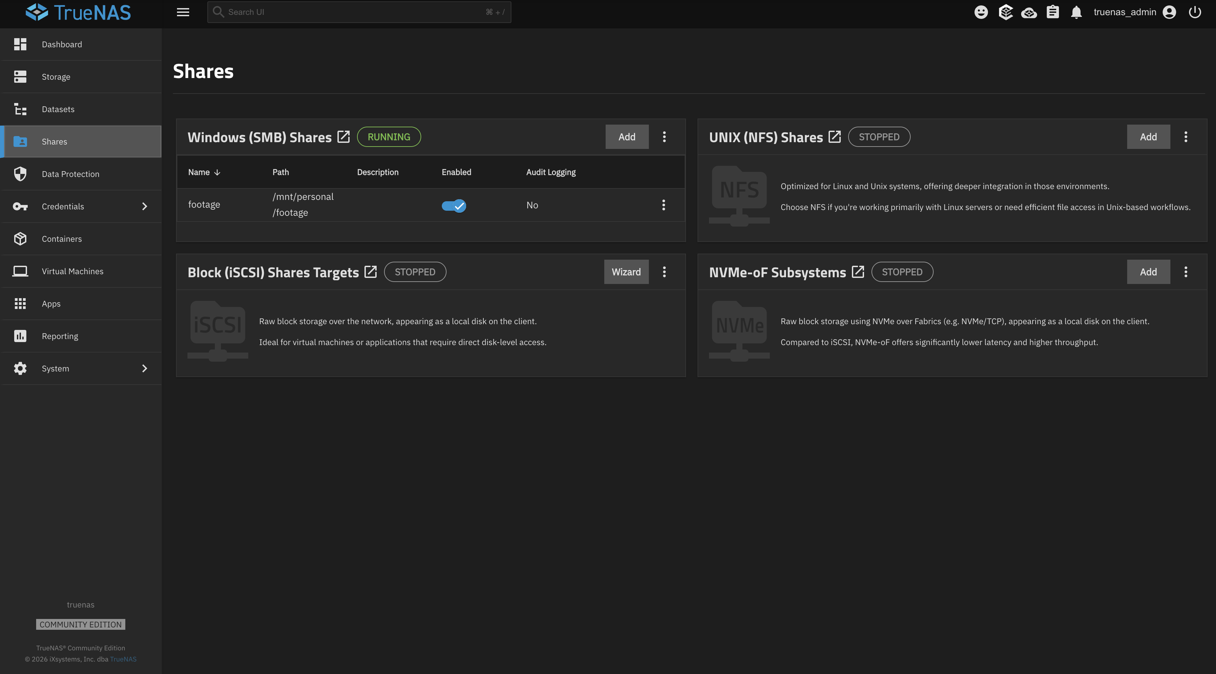This screenshot has width=1216, height=674.
Task: Open the footage row options menu
Action: (664, 205)
